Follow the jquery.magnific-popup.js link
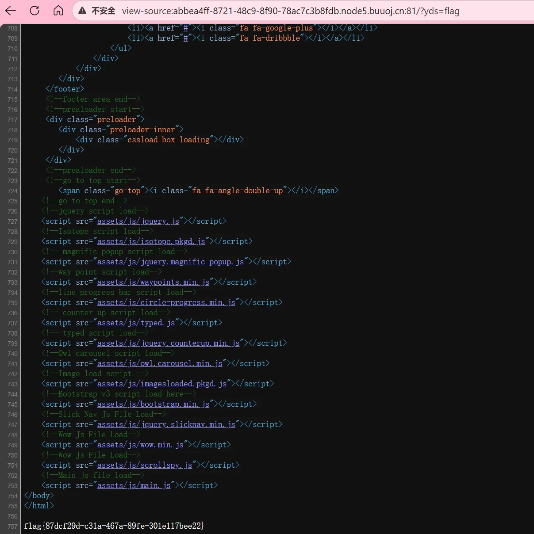The width and height of the screenshot is (534, 534). coord(170,262)
